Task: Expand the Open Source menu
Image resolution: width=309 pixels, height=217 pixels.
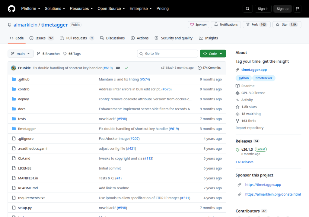Action: pyautogui.click(x=111, y=9)
